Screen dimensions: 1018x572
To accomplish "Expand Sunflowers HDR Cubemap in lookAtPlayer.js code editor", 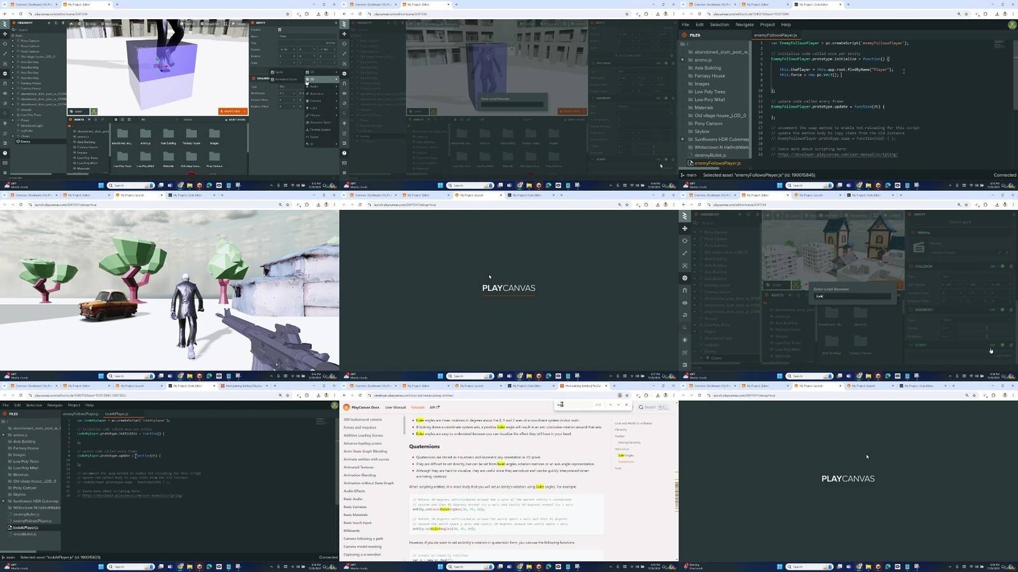I will (3, 501).
